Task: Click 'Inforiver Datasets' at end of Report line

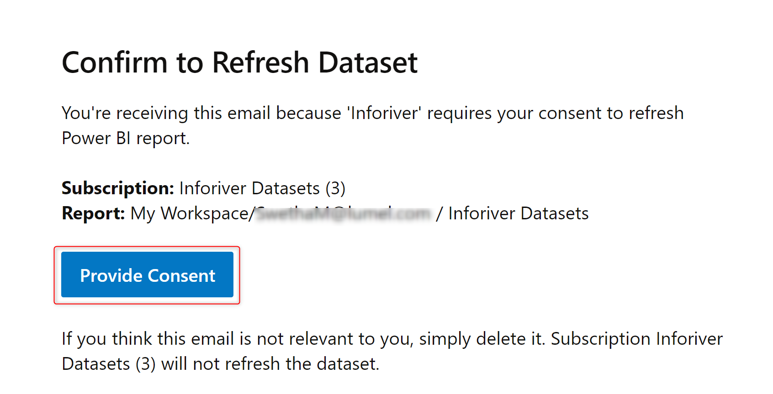Action: [518, 213]
